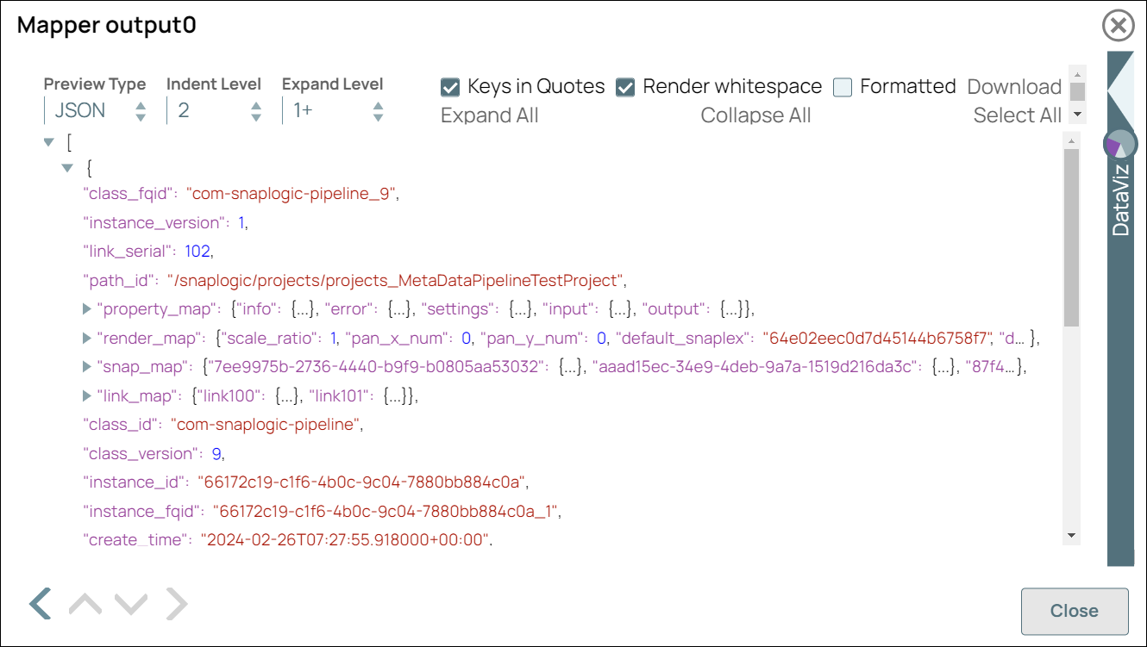Expand the snap_map node
1147x647 pixels.
[x=85, y=366]
